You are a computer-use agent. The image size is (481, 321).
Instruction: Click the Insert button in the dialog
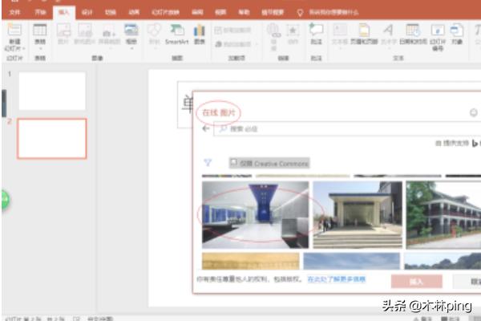pos(416,281)
